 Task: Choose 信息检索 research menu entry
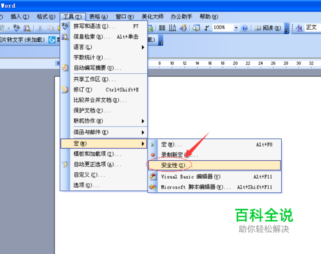pos(104,37)
